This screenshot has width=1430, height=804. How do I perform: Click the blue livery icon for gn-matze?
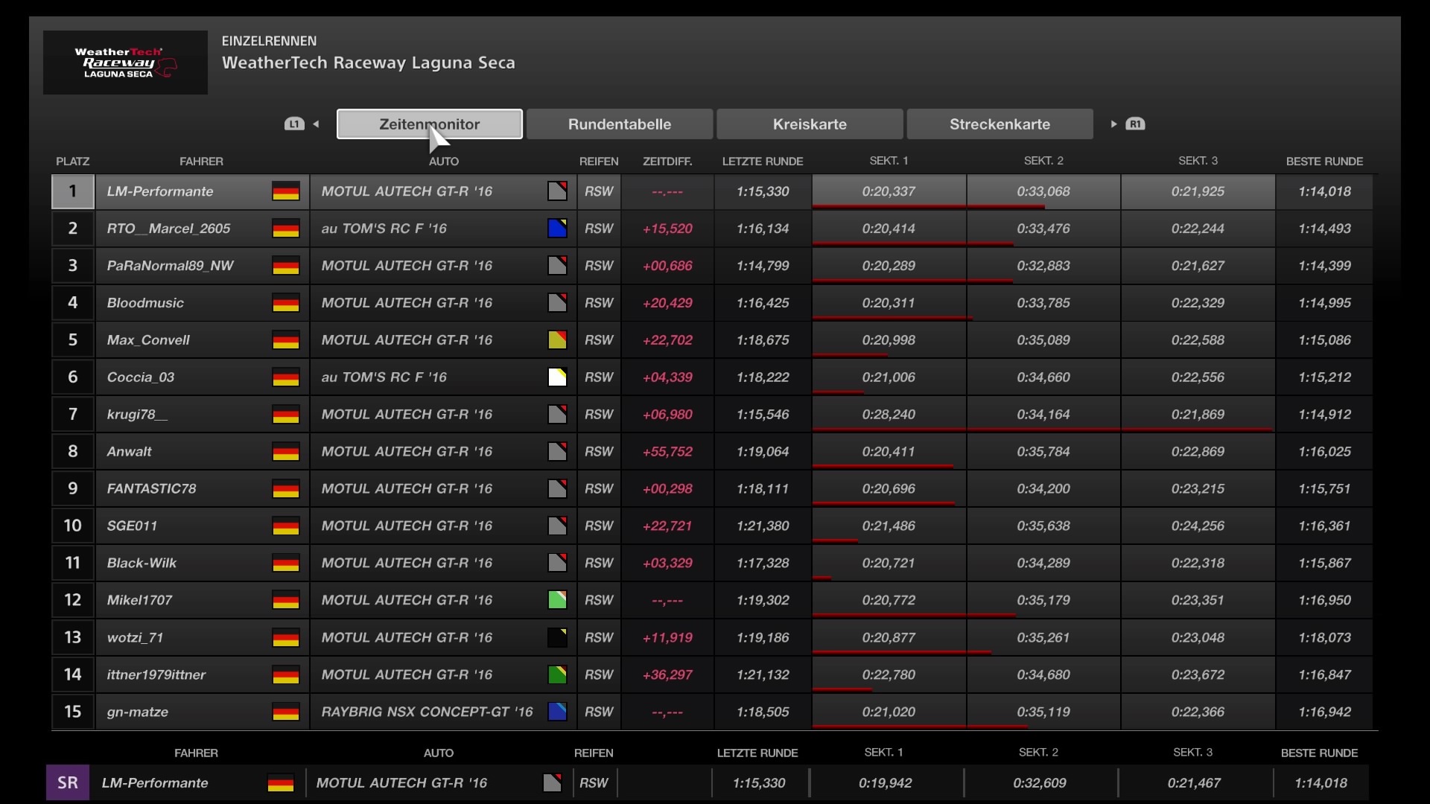click(557, 712)
